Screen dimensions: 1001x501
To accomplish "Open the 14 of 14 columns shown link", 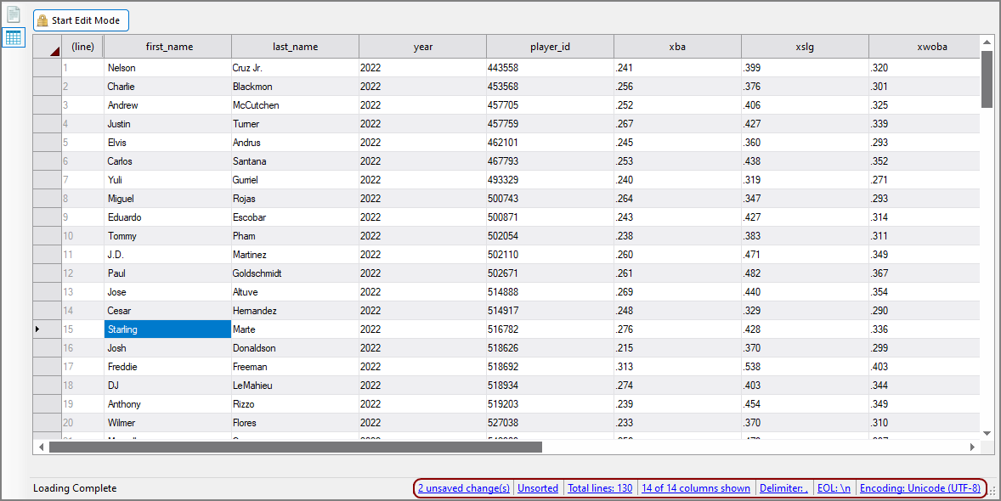I will (696, 488).
